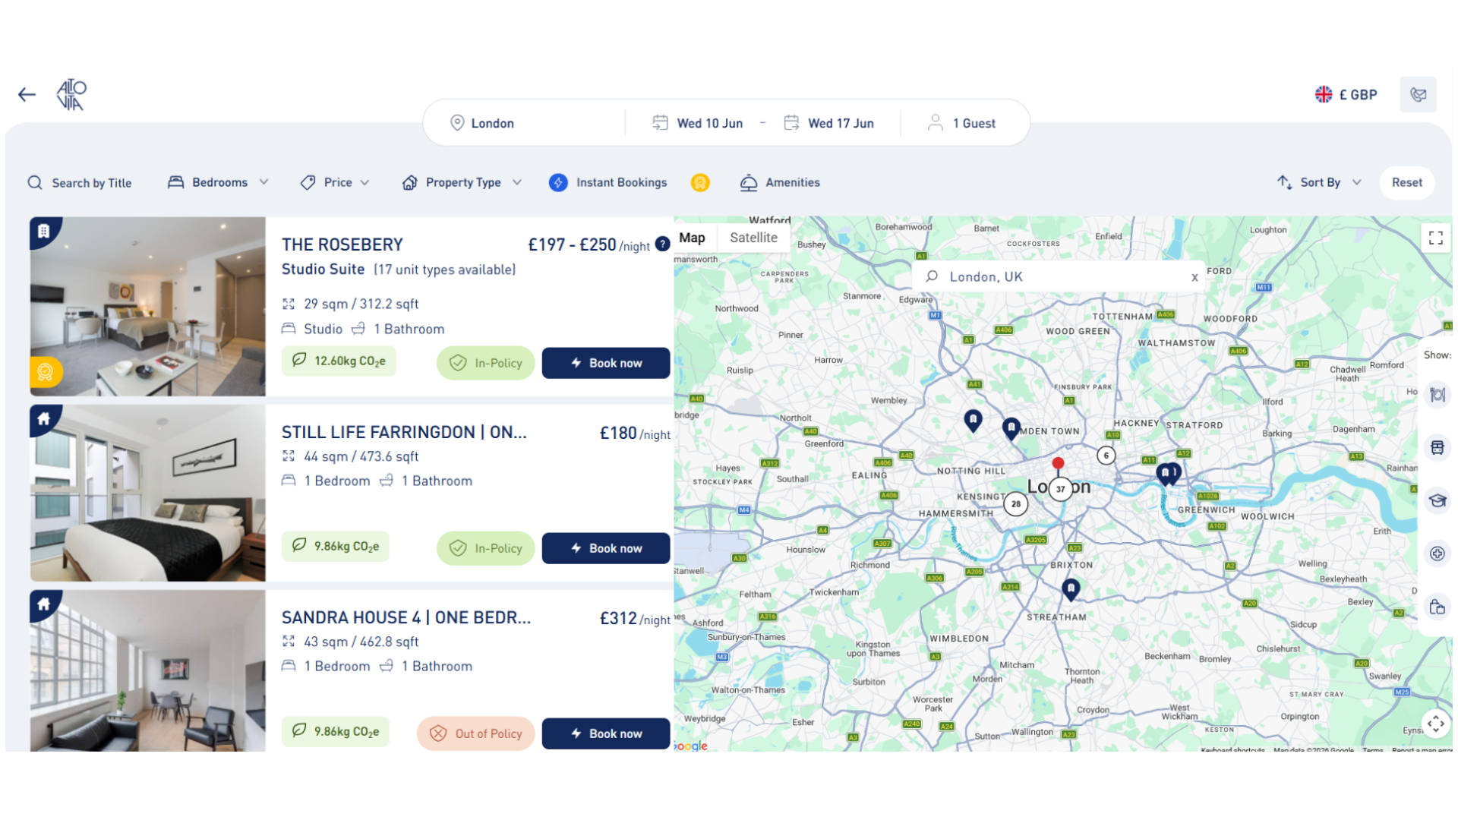
Task: Show universities graduation cap icon
Action: 1437,500
